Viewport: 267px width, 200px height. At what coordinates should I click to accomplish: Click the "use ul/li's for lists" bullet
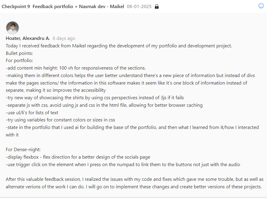[x=32, y=112]
